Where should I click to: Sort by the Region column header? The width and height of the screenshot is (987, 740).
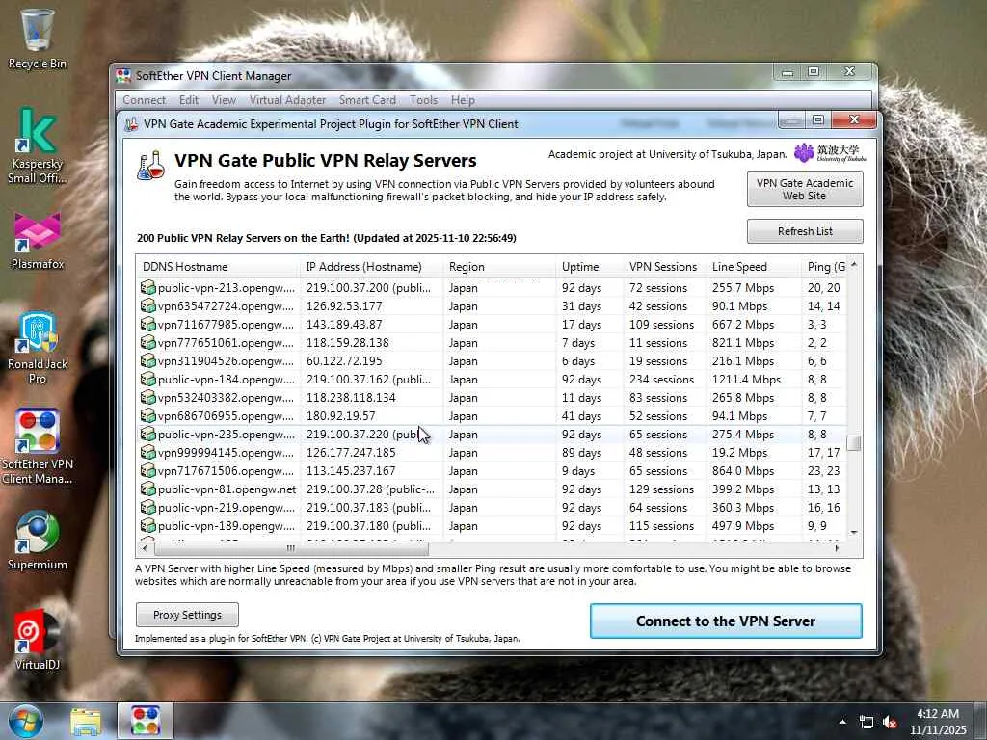point(499,267)
